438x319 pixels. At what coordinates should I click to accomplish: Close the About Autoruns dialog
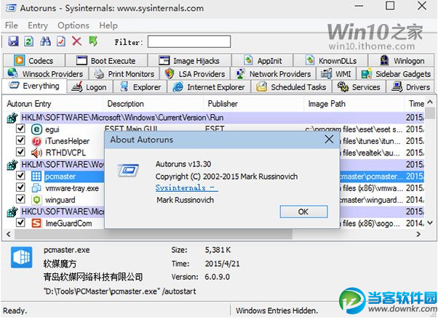329,139
